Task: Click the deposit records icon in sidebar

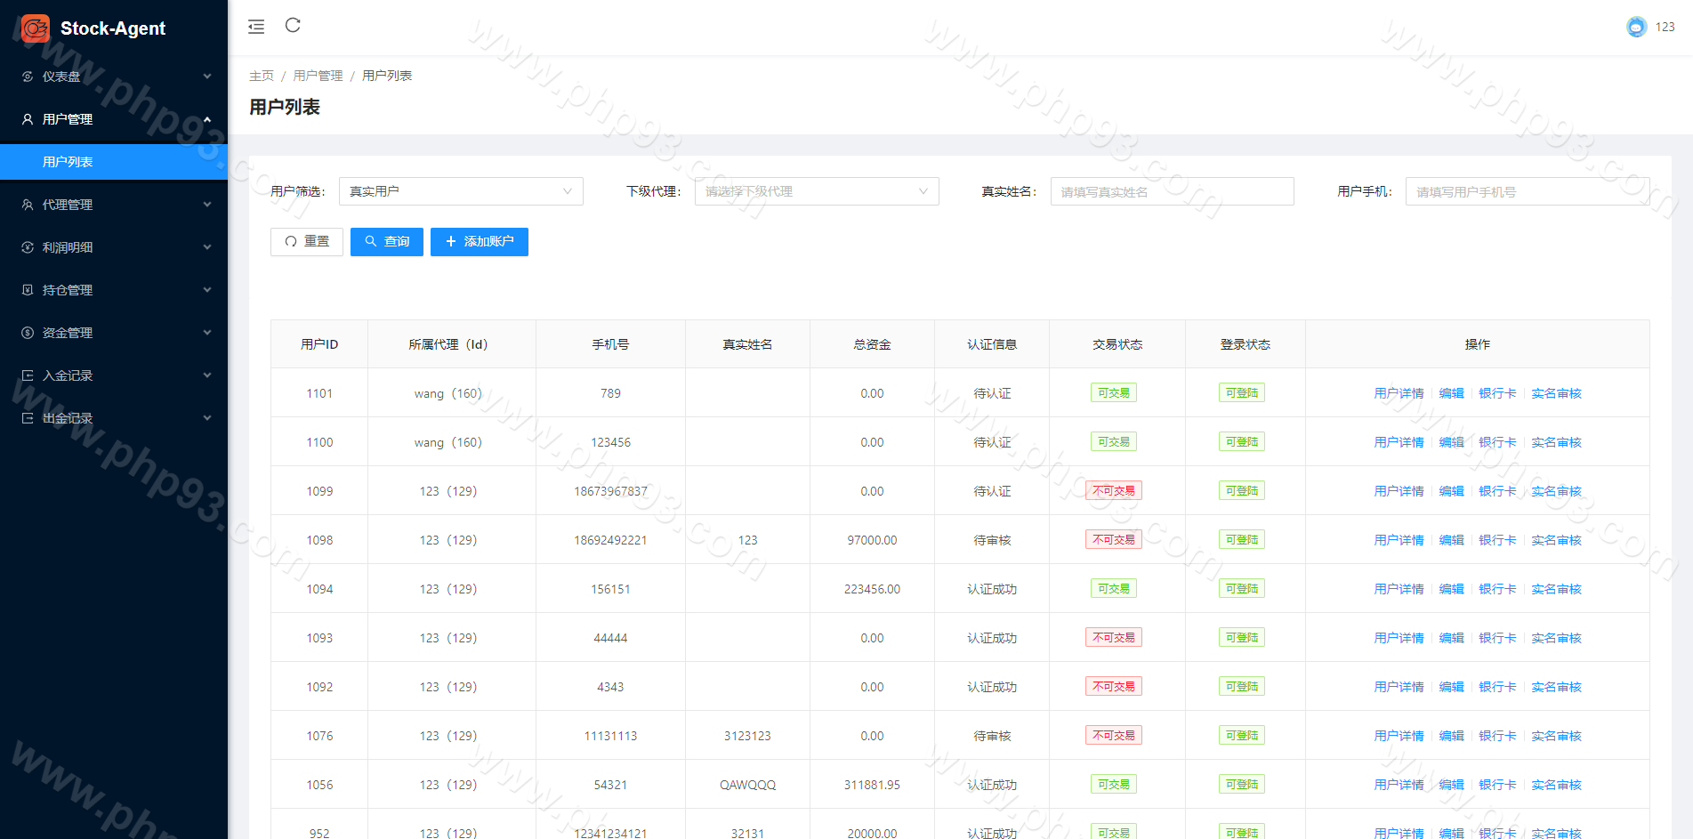Action: [x=28, y=375]
